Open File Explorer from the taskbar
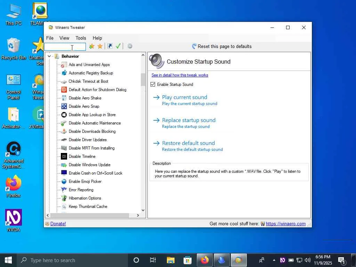This screenshot has width=356, height=267. pyautogui.click(x=170, y=260)
